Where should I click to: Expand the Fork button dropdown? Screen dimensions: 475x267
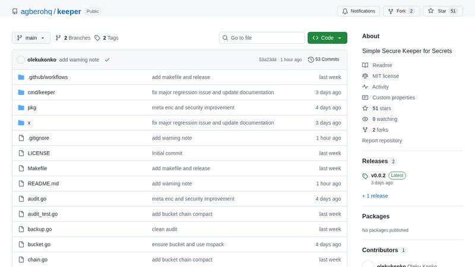tap(401, 11)
